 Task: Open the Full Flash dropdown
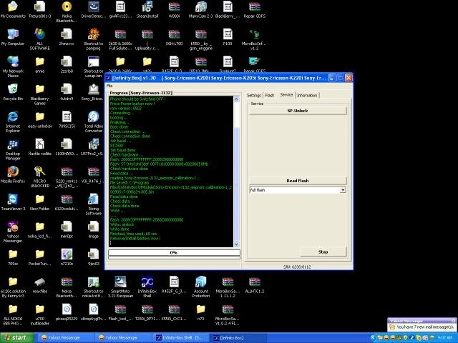[x=343, y=190]
